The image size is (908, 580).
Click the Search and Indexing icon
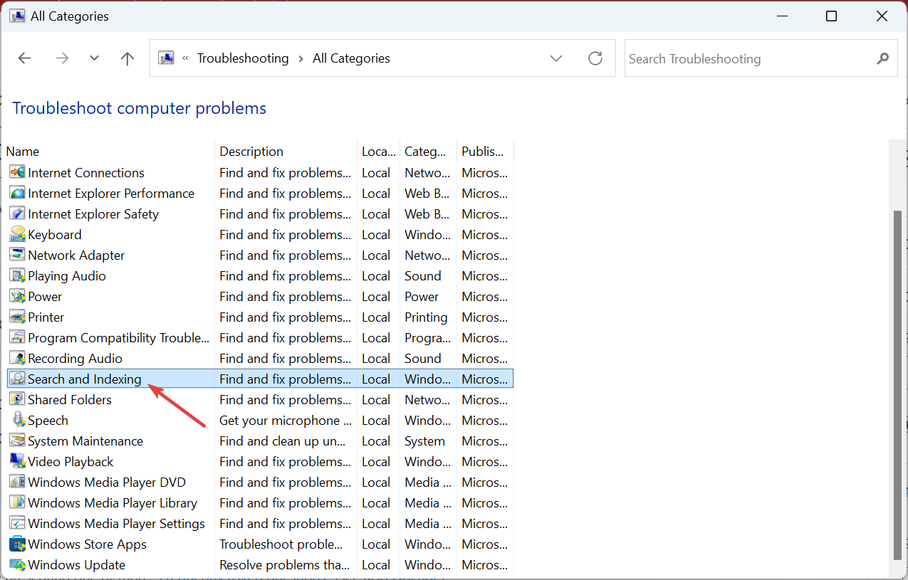pyautogui.click(x=17, y=379)
